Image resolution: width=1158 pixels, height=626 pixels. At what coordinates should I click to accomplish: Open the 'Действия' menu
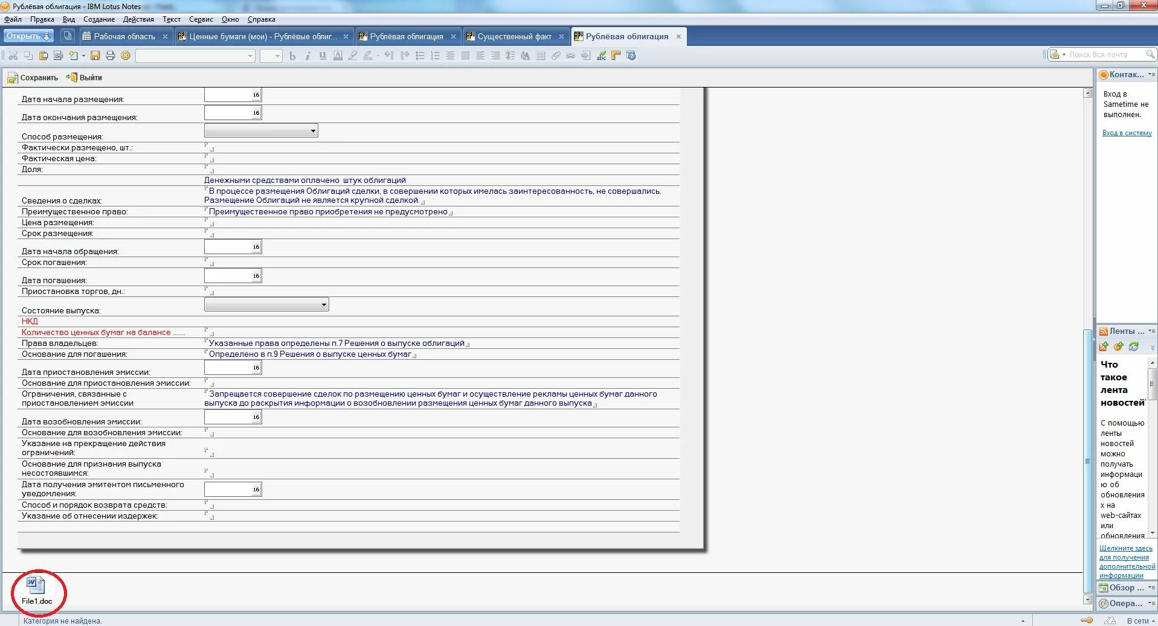click(138, 19)
